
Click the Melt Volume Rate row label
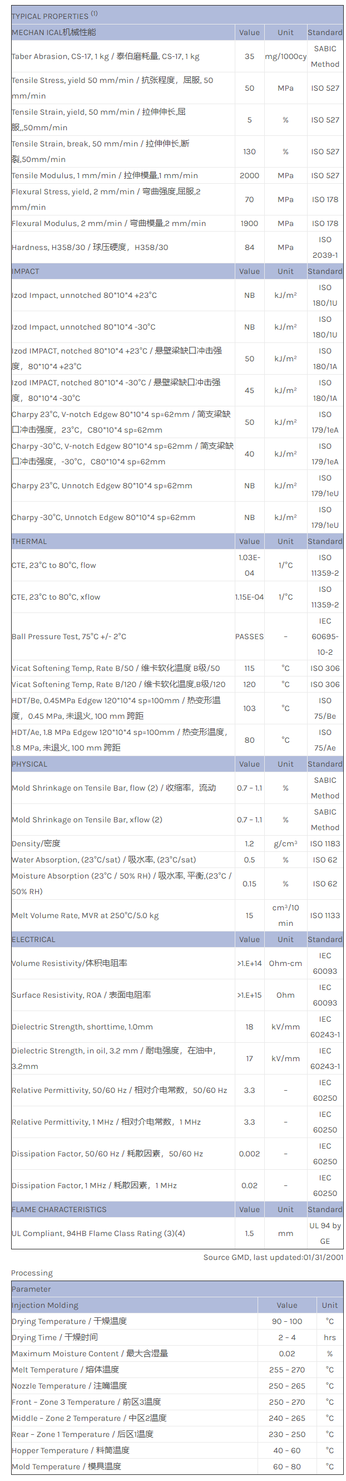coord(85,915)
